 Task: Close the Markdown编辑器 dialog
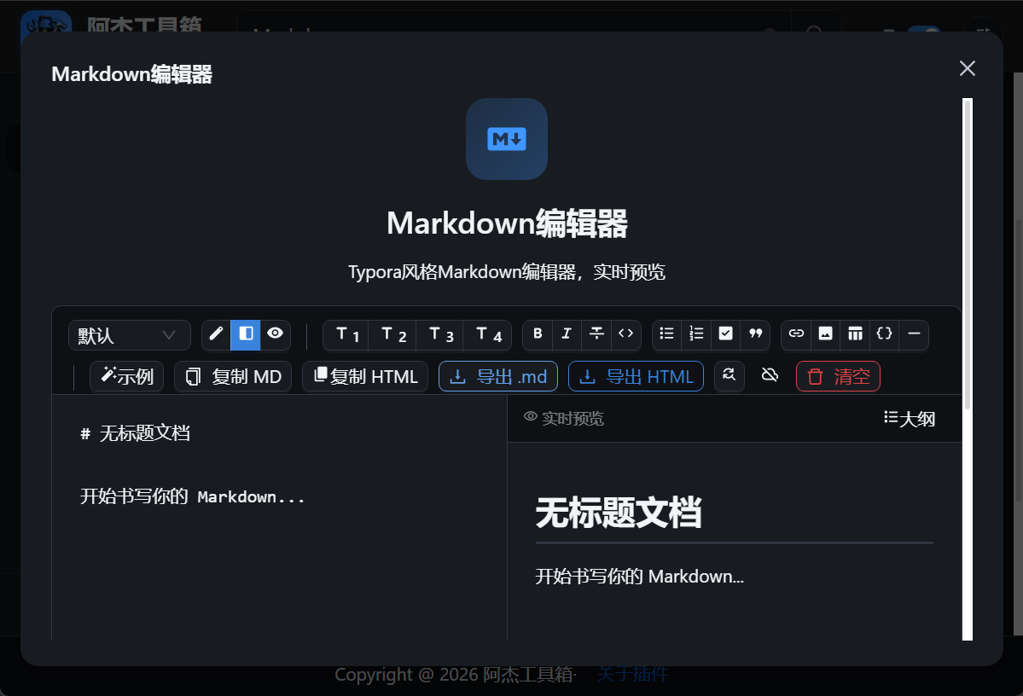pyautogui.click(x=968, y=68)
